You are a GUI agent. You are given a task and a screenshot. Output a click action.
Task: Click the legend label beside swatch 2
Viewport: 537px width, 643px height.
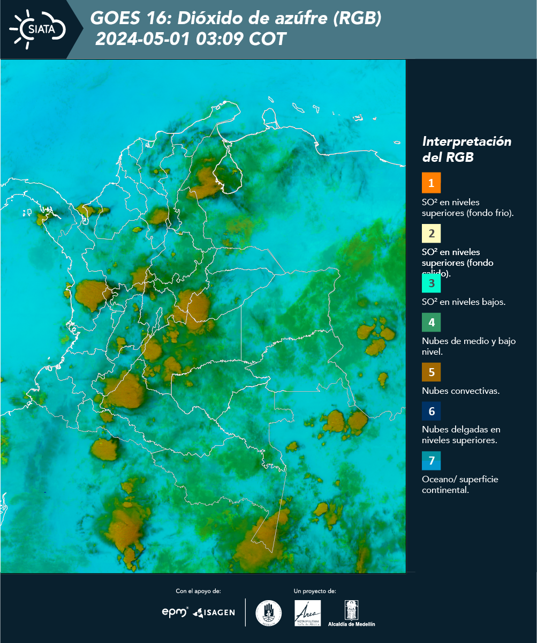[458, 263]
